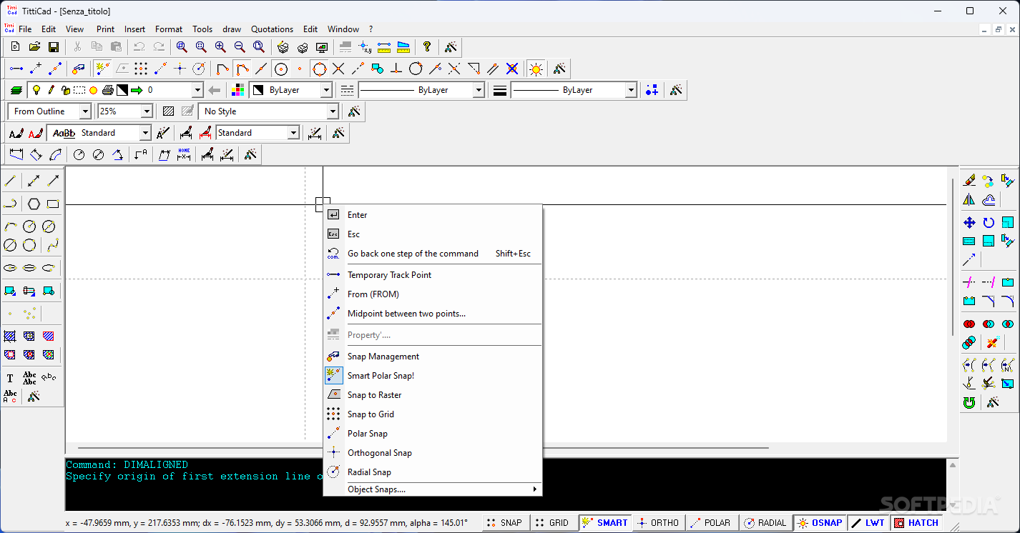This screenshot has width=1020, height=533.
Task: Select the Radius dimension tool
Action: pos(79,154)
